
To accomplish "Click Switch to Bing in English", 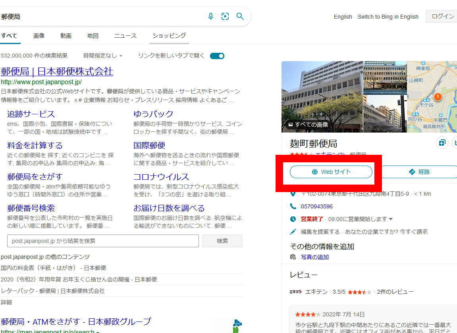I will tap(388, 17).
